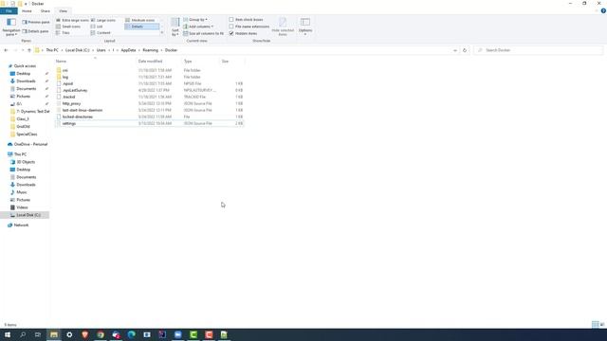607x341 pixels.
Task: Open the Group by dropdown
Action: tap(195, 20)
